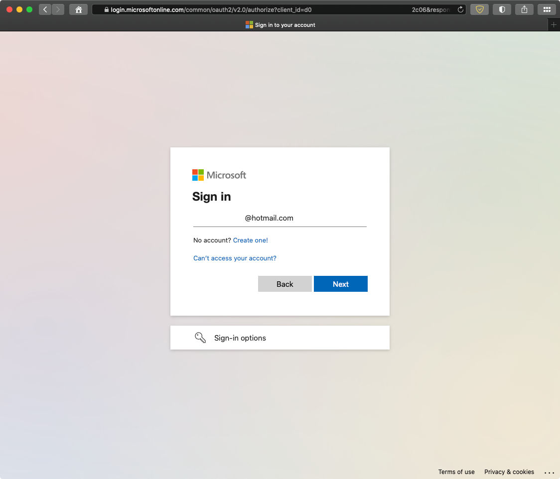The image size is (560, 479).
Task: Click the browser forward arrow
Action: pyautogui.click(x=58, y=9)
